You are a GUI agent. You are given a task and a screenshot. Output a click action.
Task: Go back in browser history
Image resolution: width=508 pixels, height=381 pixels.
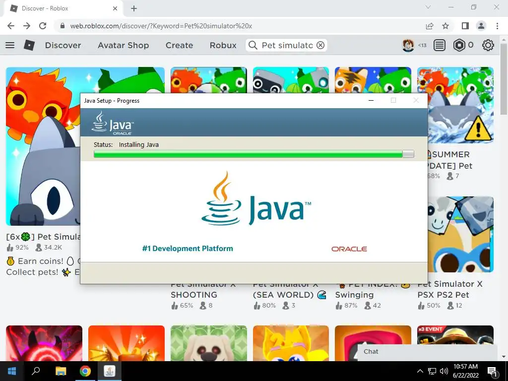11,26
